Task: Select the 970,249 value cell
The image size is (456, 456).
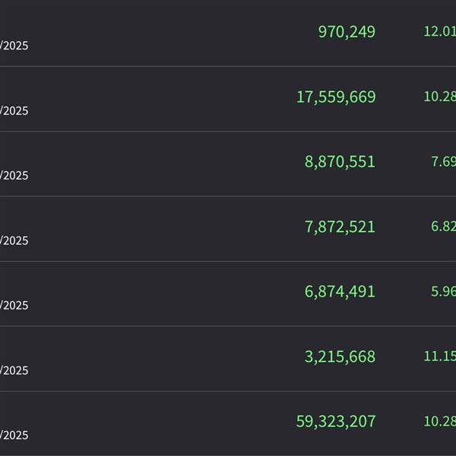Action: coord(347,32)
